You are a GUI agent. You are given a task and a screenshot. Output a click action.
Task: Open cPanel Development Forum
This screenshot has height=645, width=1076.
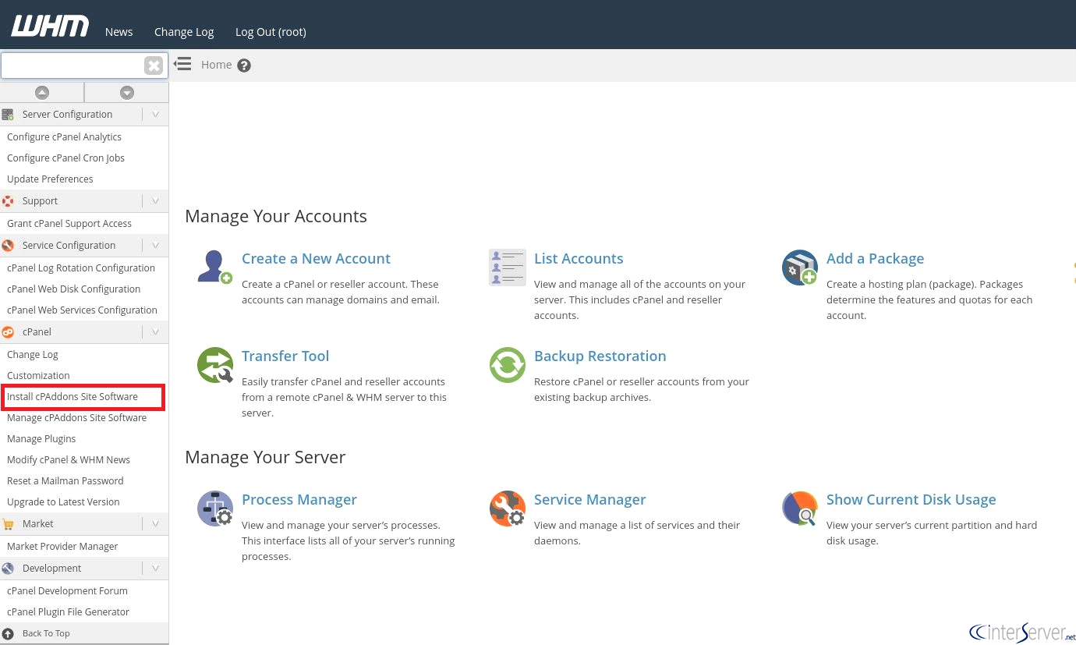pos(67,591)
